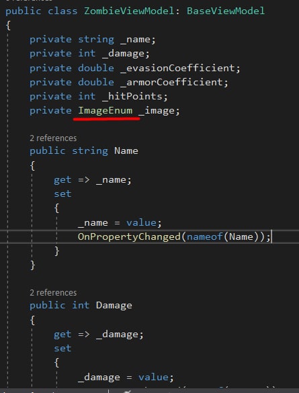This screenshot has width=299, height=393.
Task: Select "public string" keywords before Name
Action: [69, 151]
